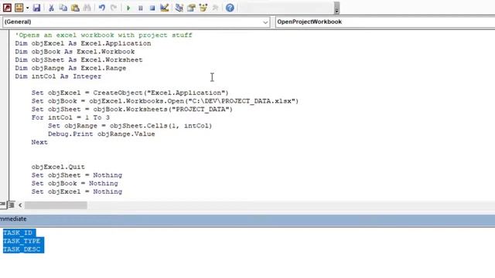Click line 'Dim objSheet As Excel.Worksheet'
495x278 pixels.
(79, 59)
